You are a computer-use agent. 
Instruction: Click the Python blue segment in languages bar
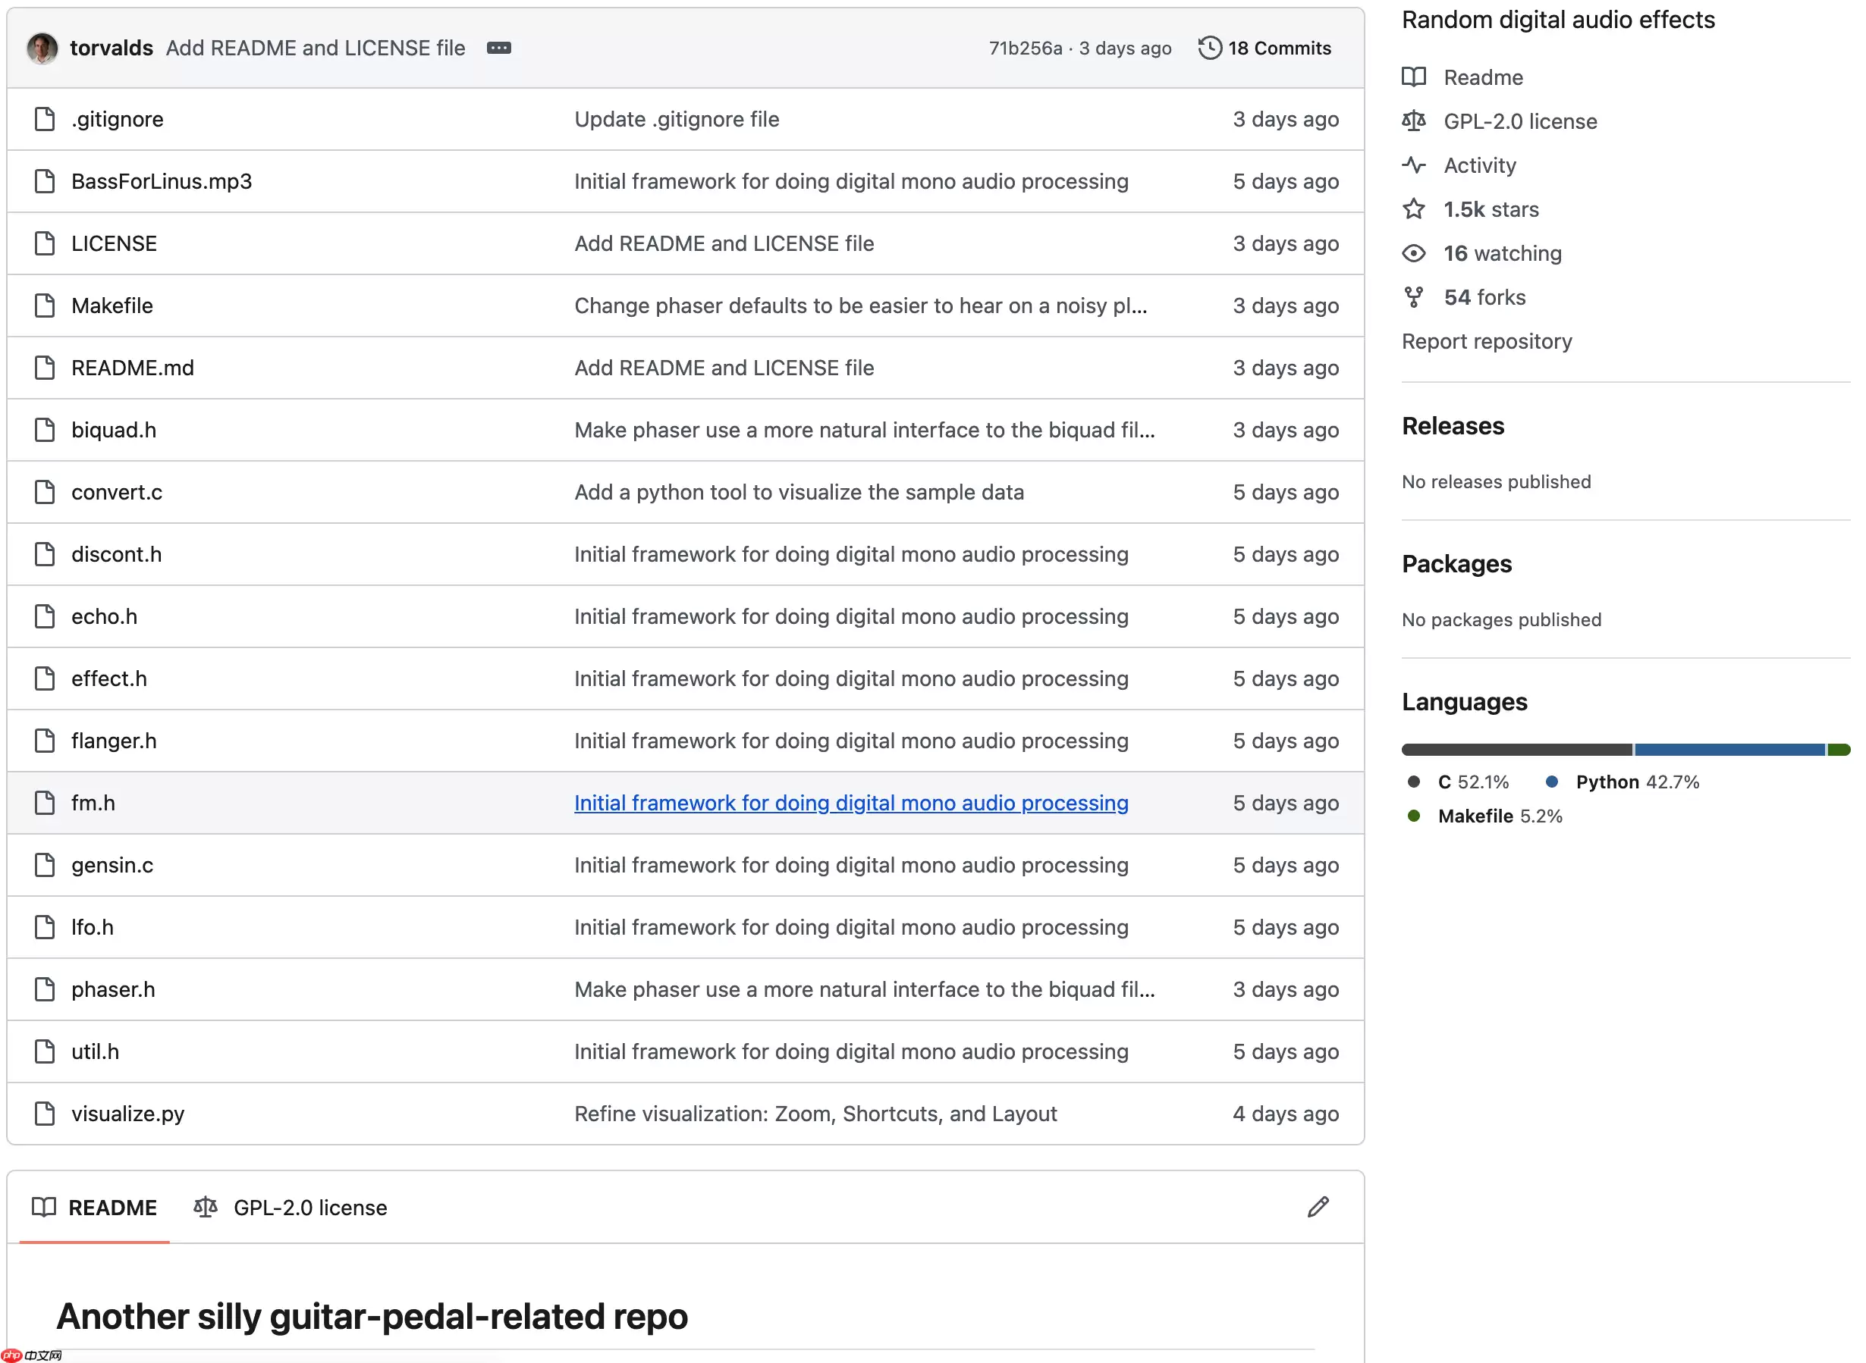1729,749
